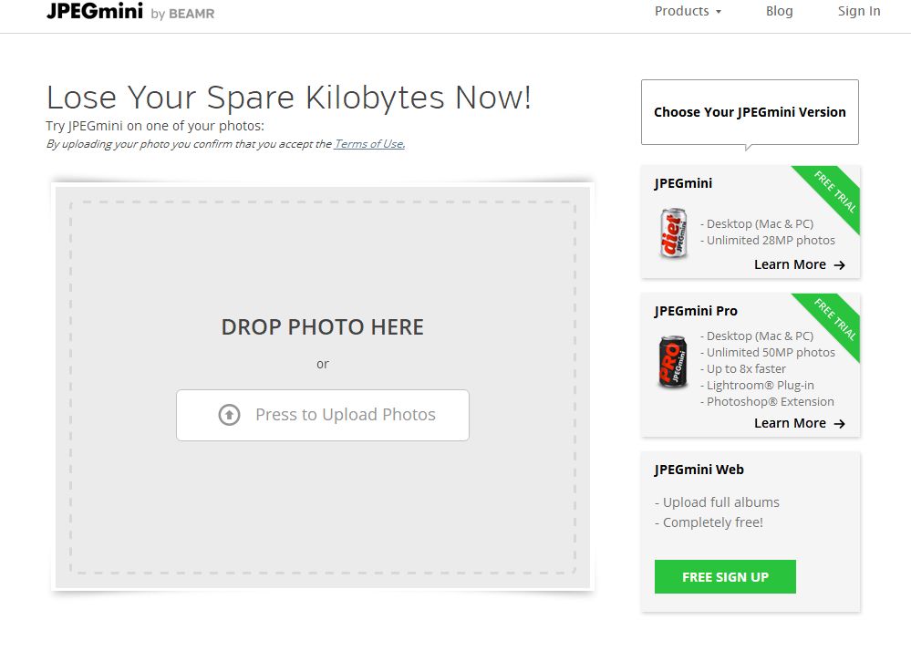Click the arrow next to JPEGmini Learn More

pyautogui.click(x=839, y=264)
